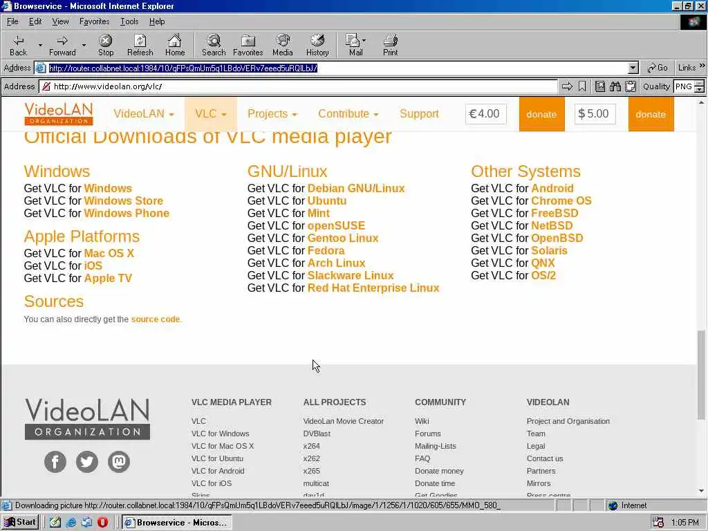708x531 pixels.
Task: Open the Forward button history dropdown
Action: 84,45
